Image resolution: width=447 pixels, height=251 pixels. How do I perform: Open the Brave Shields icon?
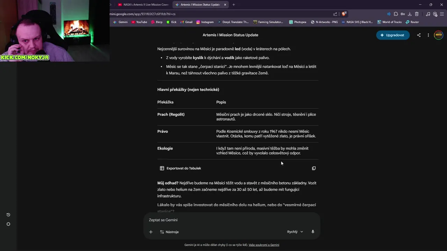click(344, 14)
